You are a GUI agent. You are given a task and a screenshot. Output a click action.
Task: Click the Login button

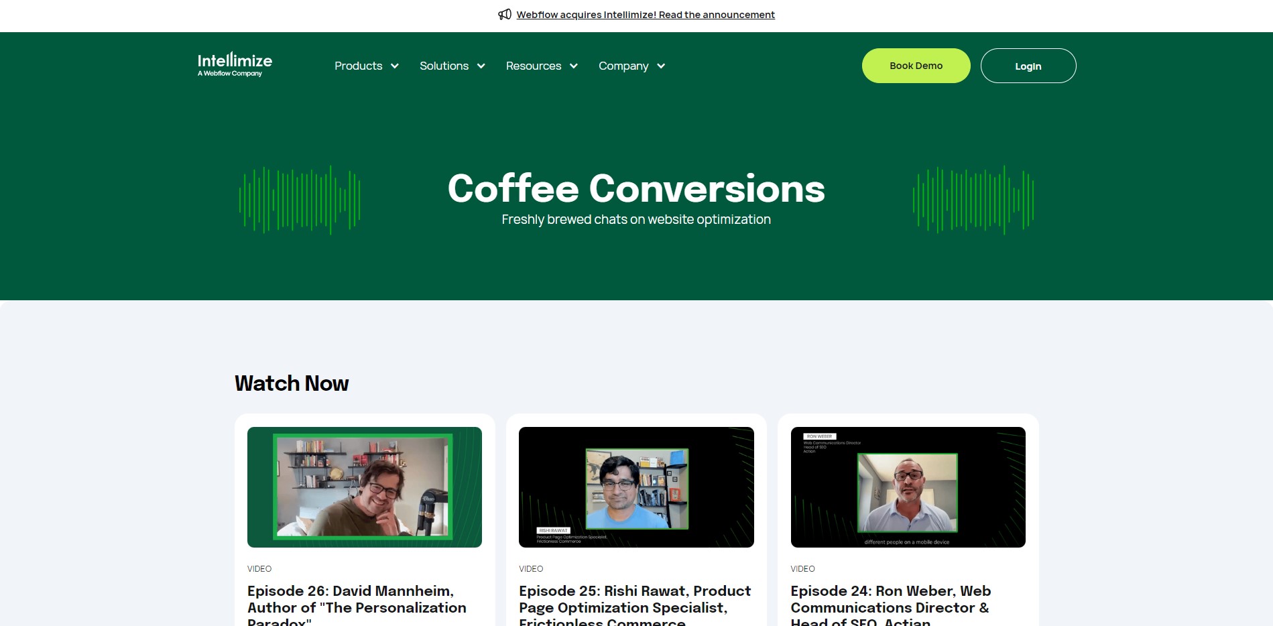pos(1028,66)
